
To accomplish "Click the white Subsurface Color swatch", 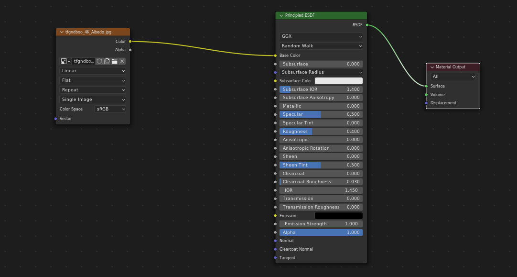I will [338, 81].
